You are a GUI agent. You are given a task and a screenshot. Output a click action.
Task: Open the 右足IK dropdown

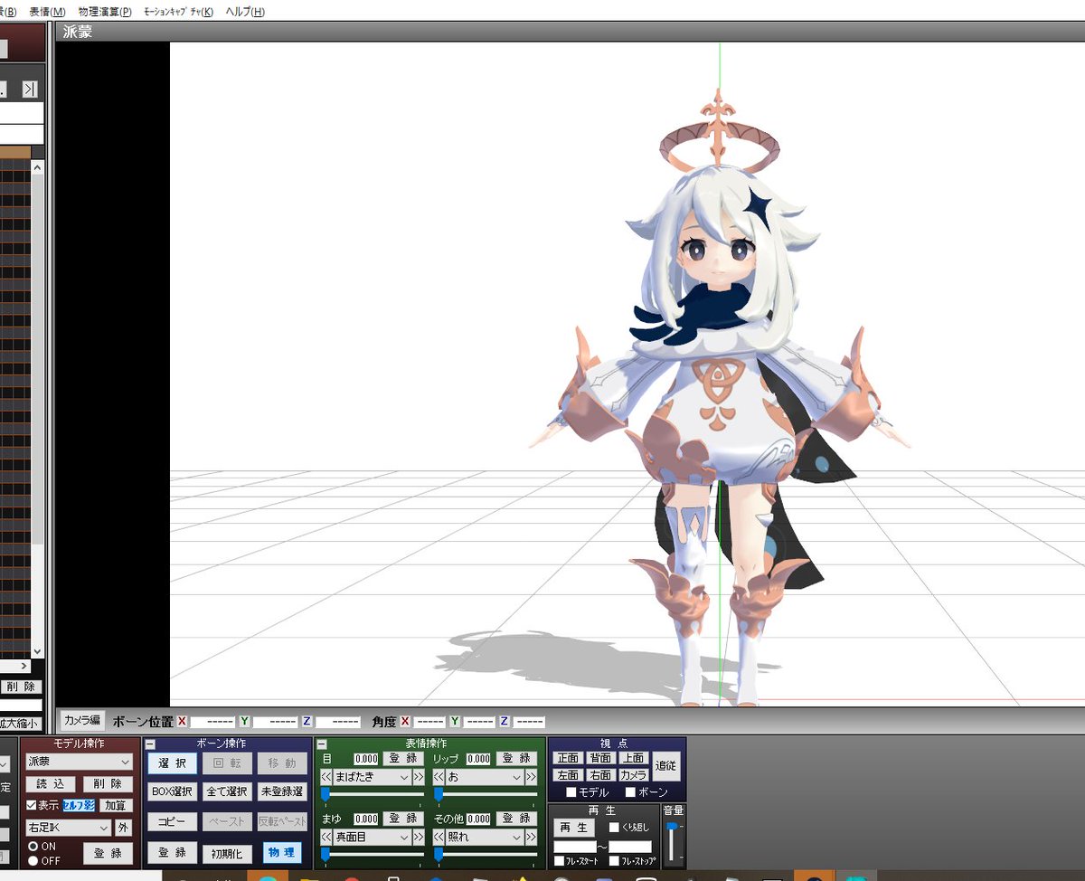tap(68, 828)
